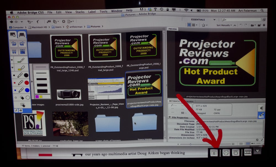Click the refresh icon in Bridge toolbar
Screen dimensions: 276x167
63,21
